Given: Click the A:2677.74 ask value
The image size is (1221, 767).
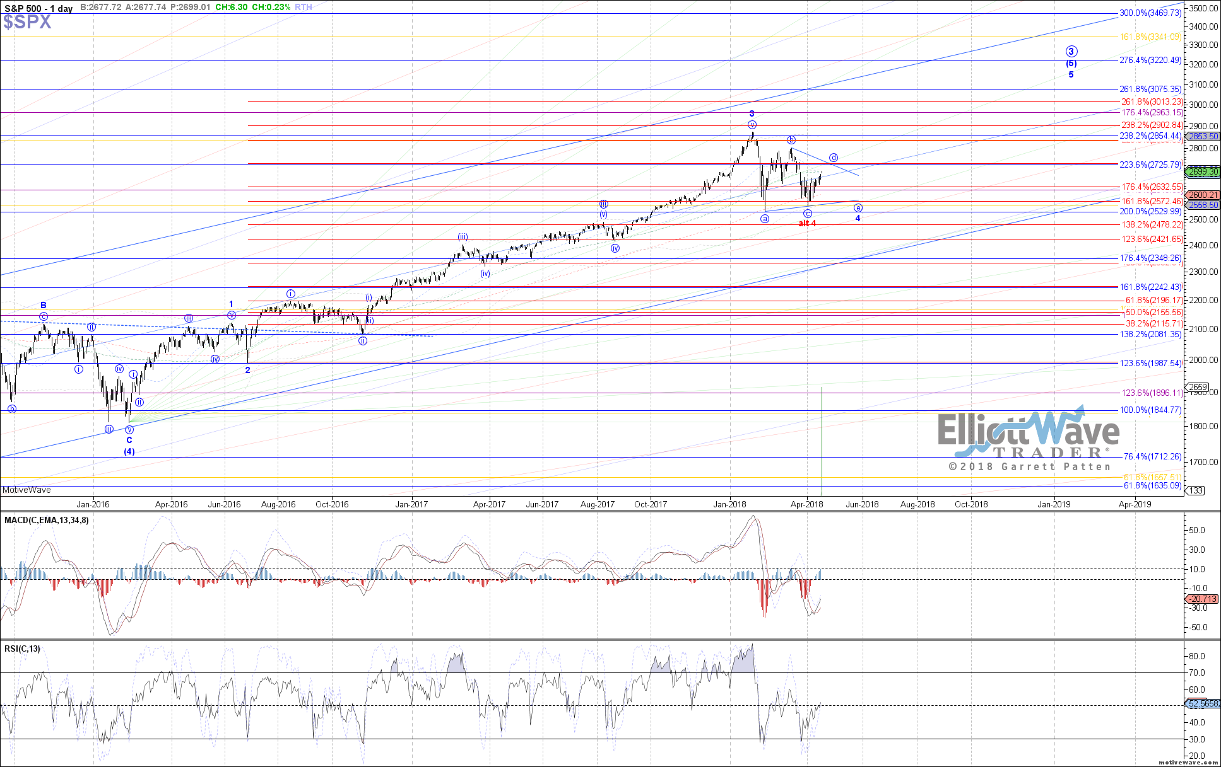Looking at the screenshot, I should 146,8.
